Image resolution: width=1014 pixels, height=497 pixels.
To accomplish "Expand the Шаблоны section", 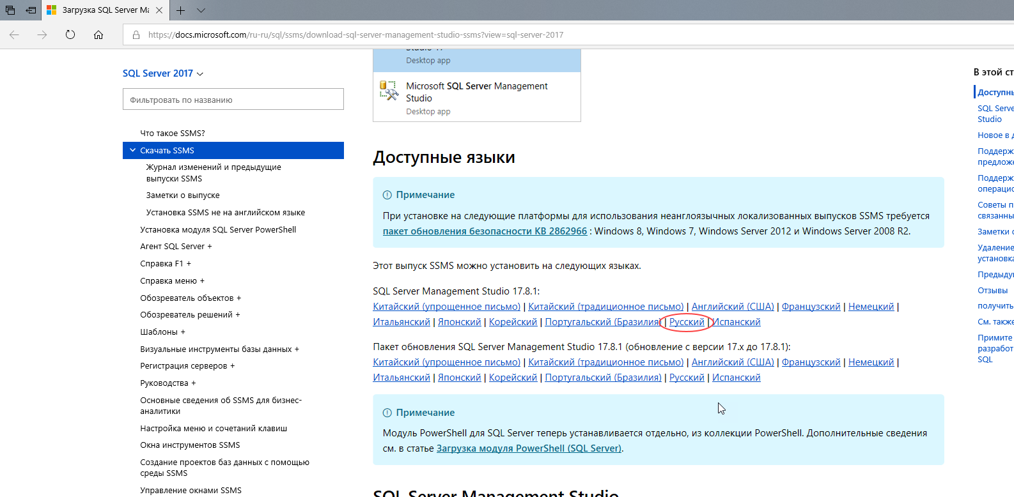I will pos(162,332).
